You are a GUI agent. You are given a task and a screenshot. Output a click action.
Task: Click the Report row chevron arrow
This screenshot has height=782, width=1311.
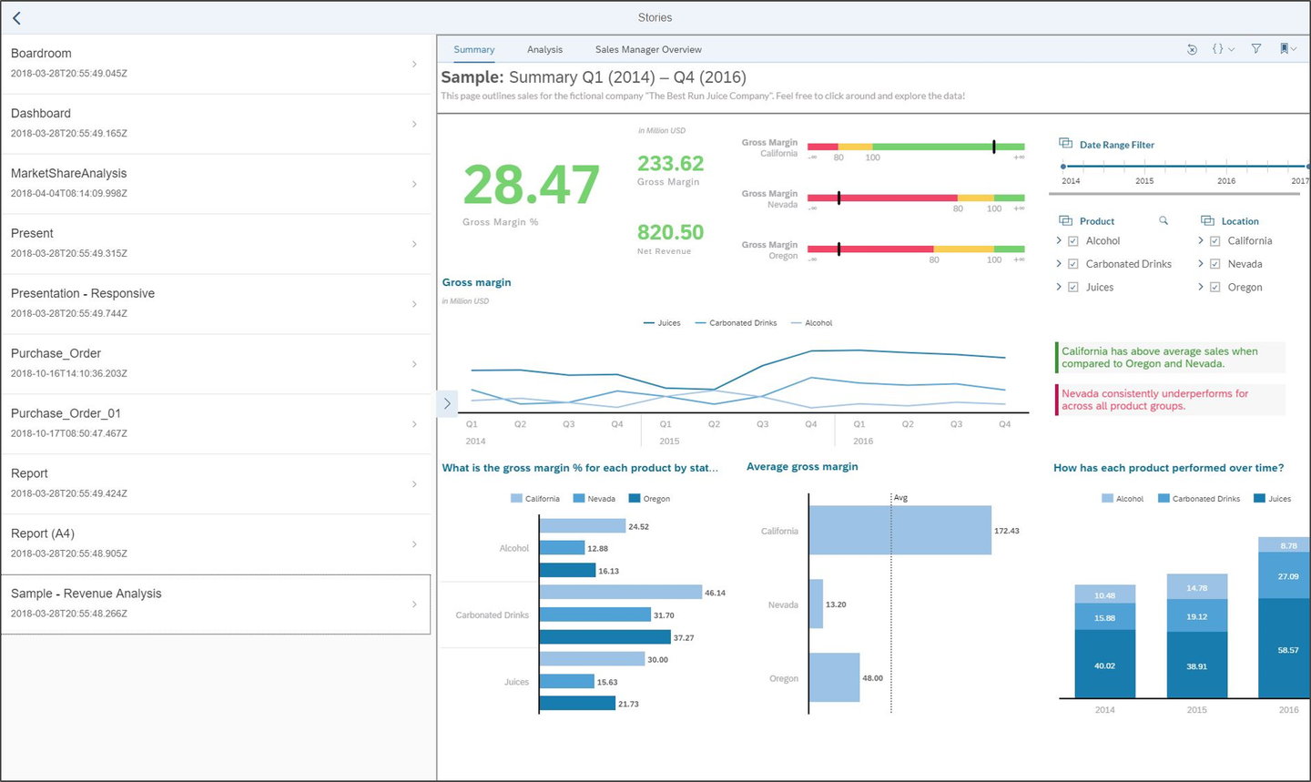coord(414,484)
